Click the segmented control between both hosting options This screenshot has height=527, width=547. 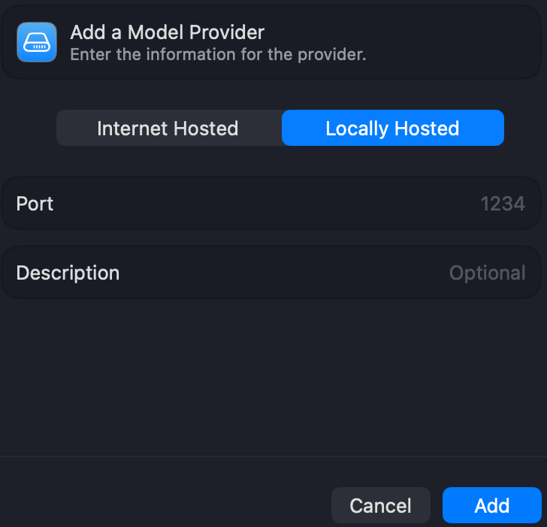point(281,129)
